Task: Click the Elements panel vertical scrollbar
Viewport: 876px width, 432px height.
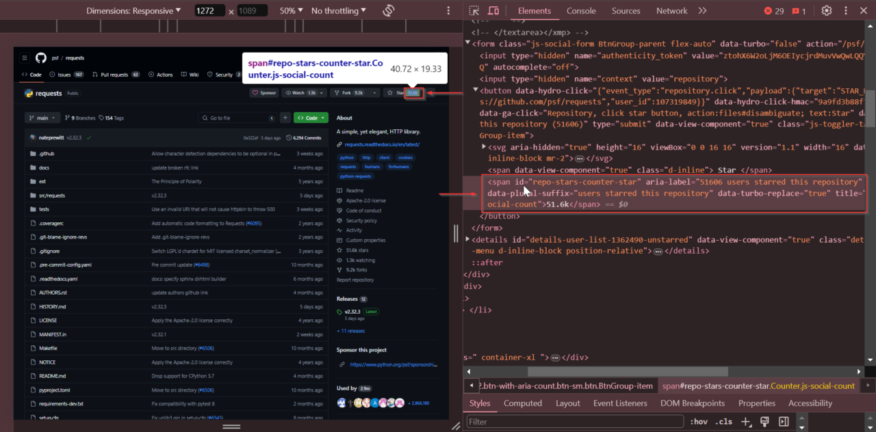Action: [x=871, y=108]
